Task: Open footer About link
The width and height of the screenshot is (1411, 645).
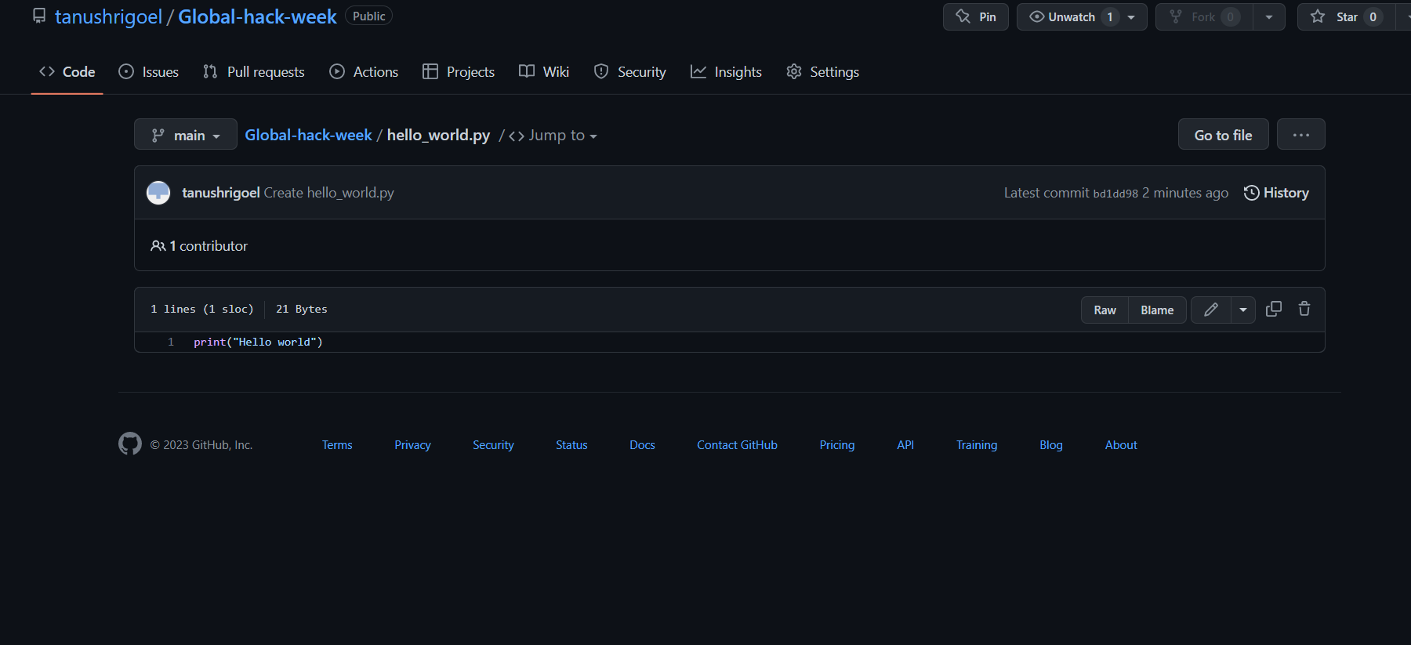Action: click(1121, 444)
